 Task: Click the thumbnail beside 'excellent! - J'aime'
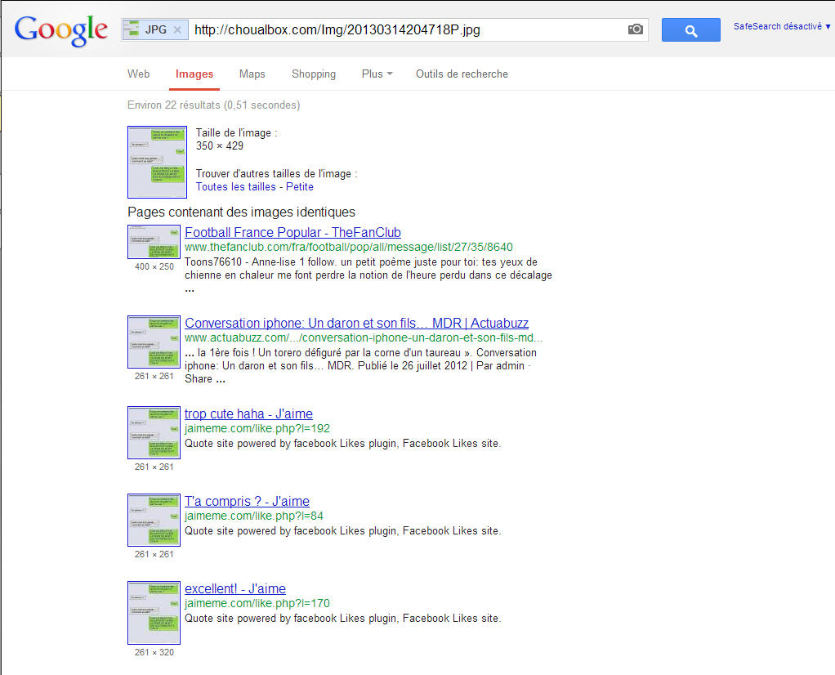(x=154, y=612)
